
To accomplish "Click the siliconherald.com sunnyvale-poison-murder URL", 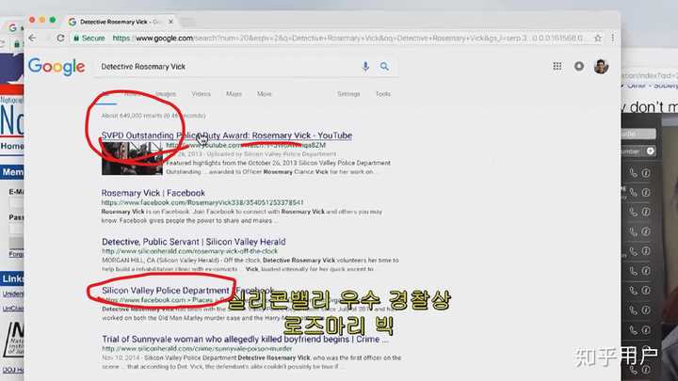I will [x=197, y=348].
